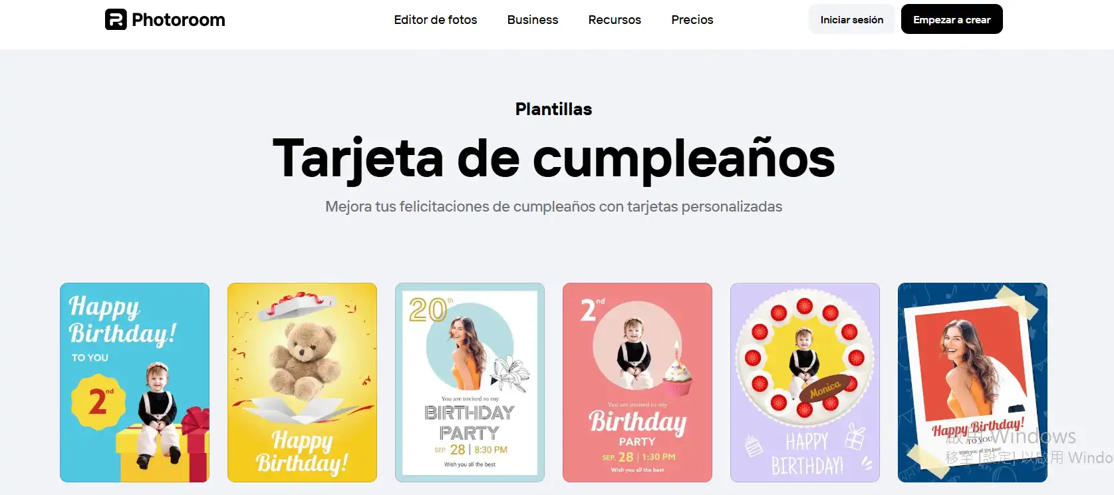
Task: Choose the yellow teddy bear birthday template
Action: click(302, 383)
